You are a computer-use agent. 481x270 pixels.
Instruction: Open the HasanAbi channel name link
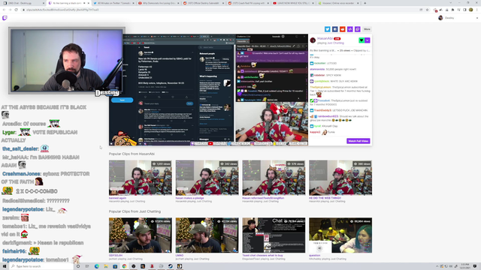tap(325, 38)
